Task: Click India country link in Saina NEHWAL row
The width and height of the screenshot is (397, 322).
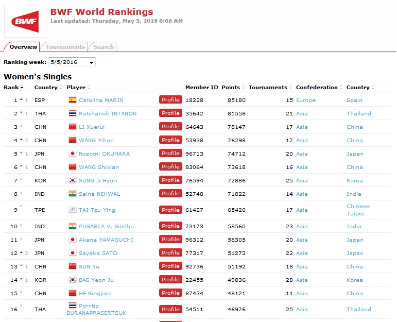Action: coord(354,194)
